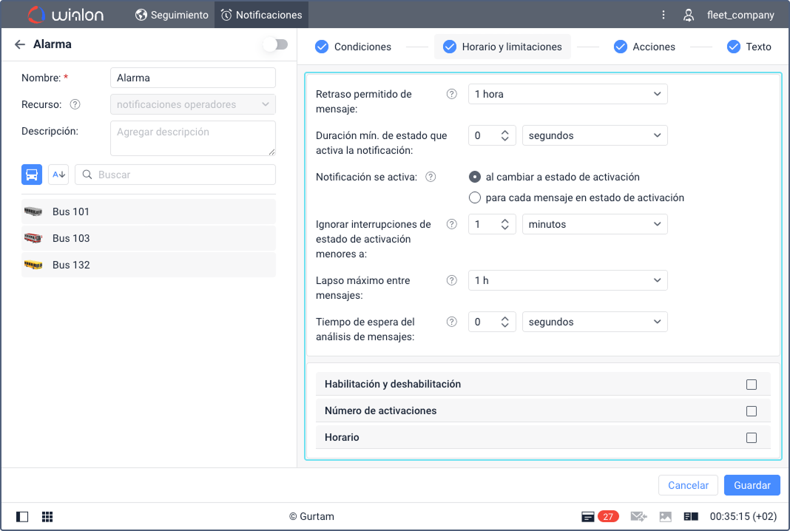The image size is (790, 531).
Task: Open the apps grid icon in bottom bar
Action: coord(47,516)
